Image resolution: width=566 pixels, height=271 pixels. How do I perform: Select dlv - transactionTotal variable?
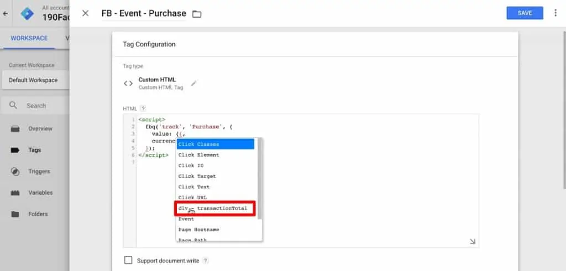click(x=215, y=208)
